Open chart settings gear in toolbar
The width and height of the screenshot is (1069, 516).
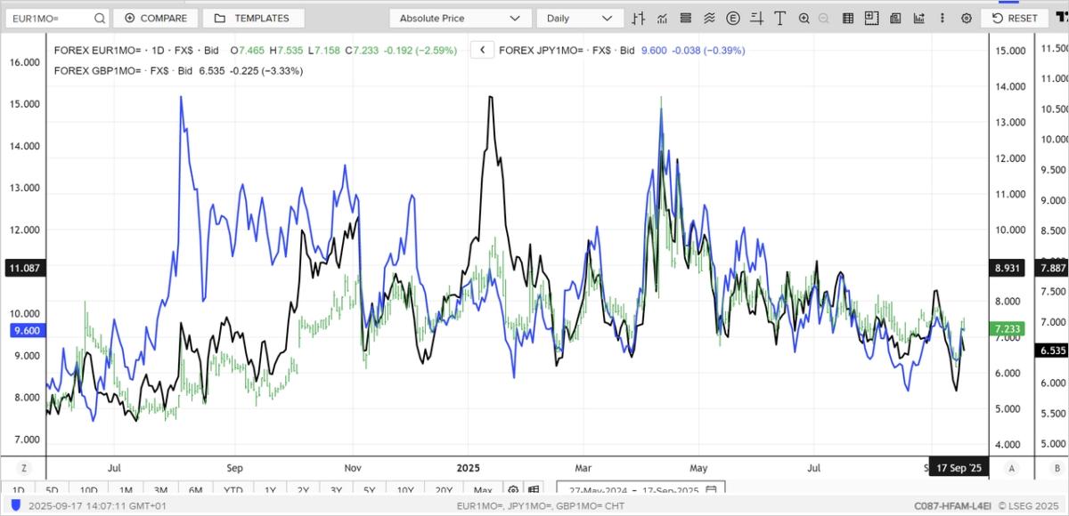pyautogui.click(x=966, y=18)
